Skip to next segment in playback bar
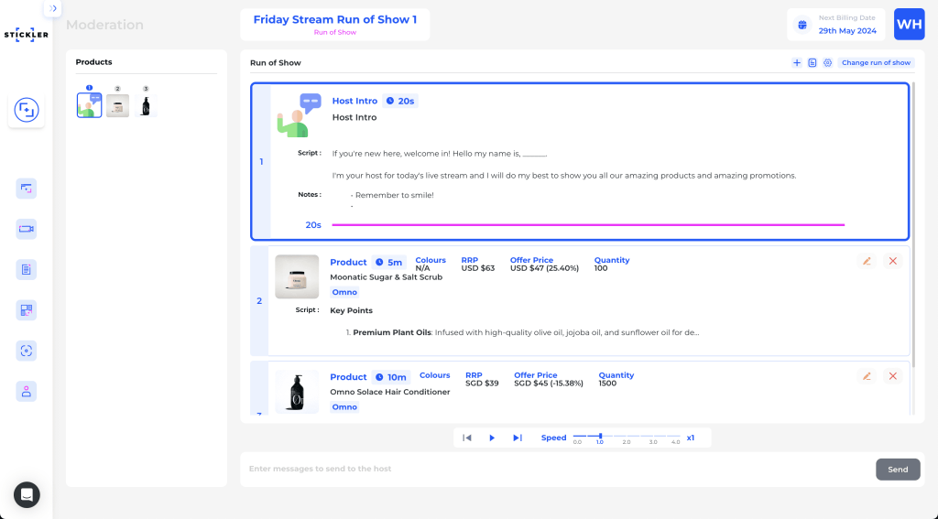Viewport: 938px width, 519px height. point(517,438)
